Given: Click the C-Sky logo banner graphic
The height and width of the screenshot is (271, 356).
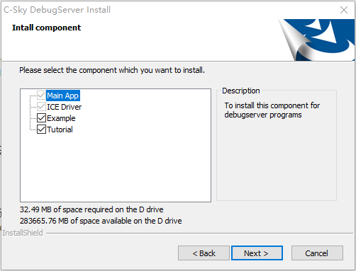Looking at the screenshot, I should 317,40.
